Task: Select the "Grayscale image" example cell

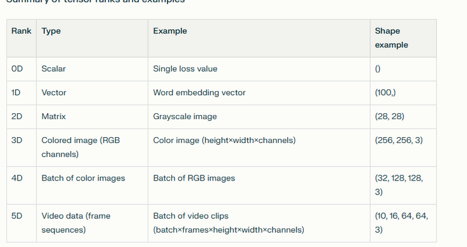Action: (x=185, y=116)
